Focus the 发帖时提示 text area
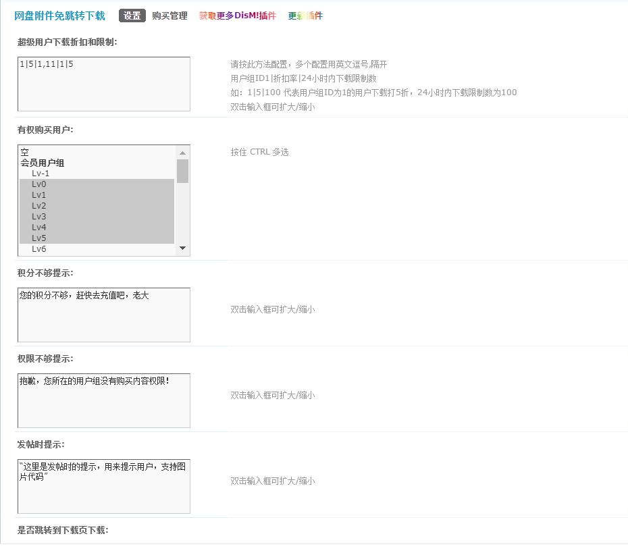Viewport: 628px width, 555px height. [104, 486]
